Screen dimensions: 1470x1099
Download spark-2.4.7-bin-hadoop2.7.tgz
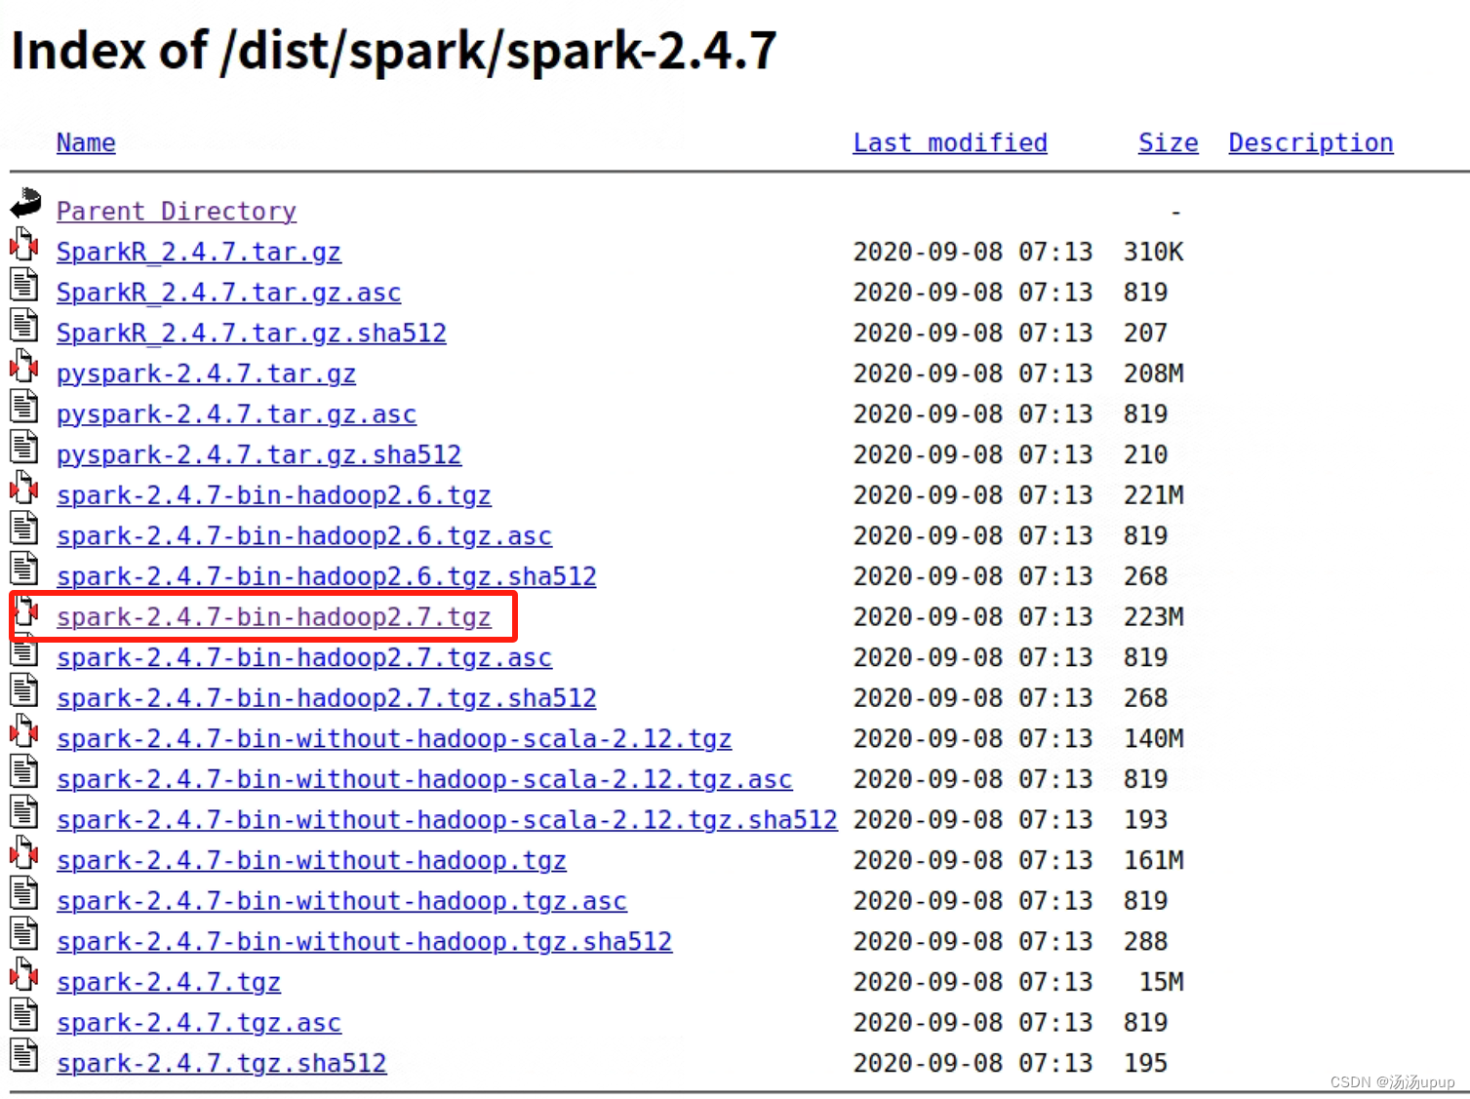(x=274, y=616)
